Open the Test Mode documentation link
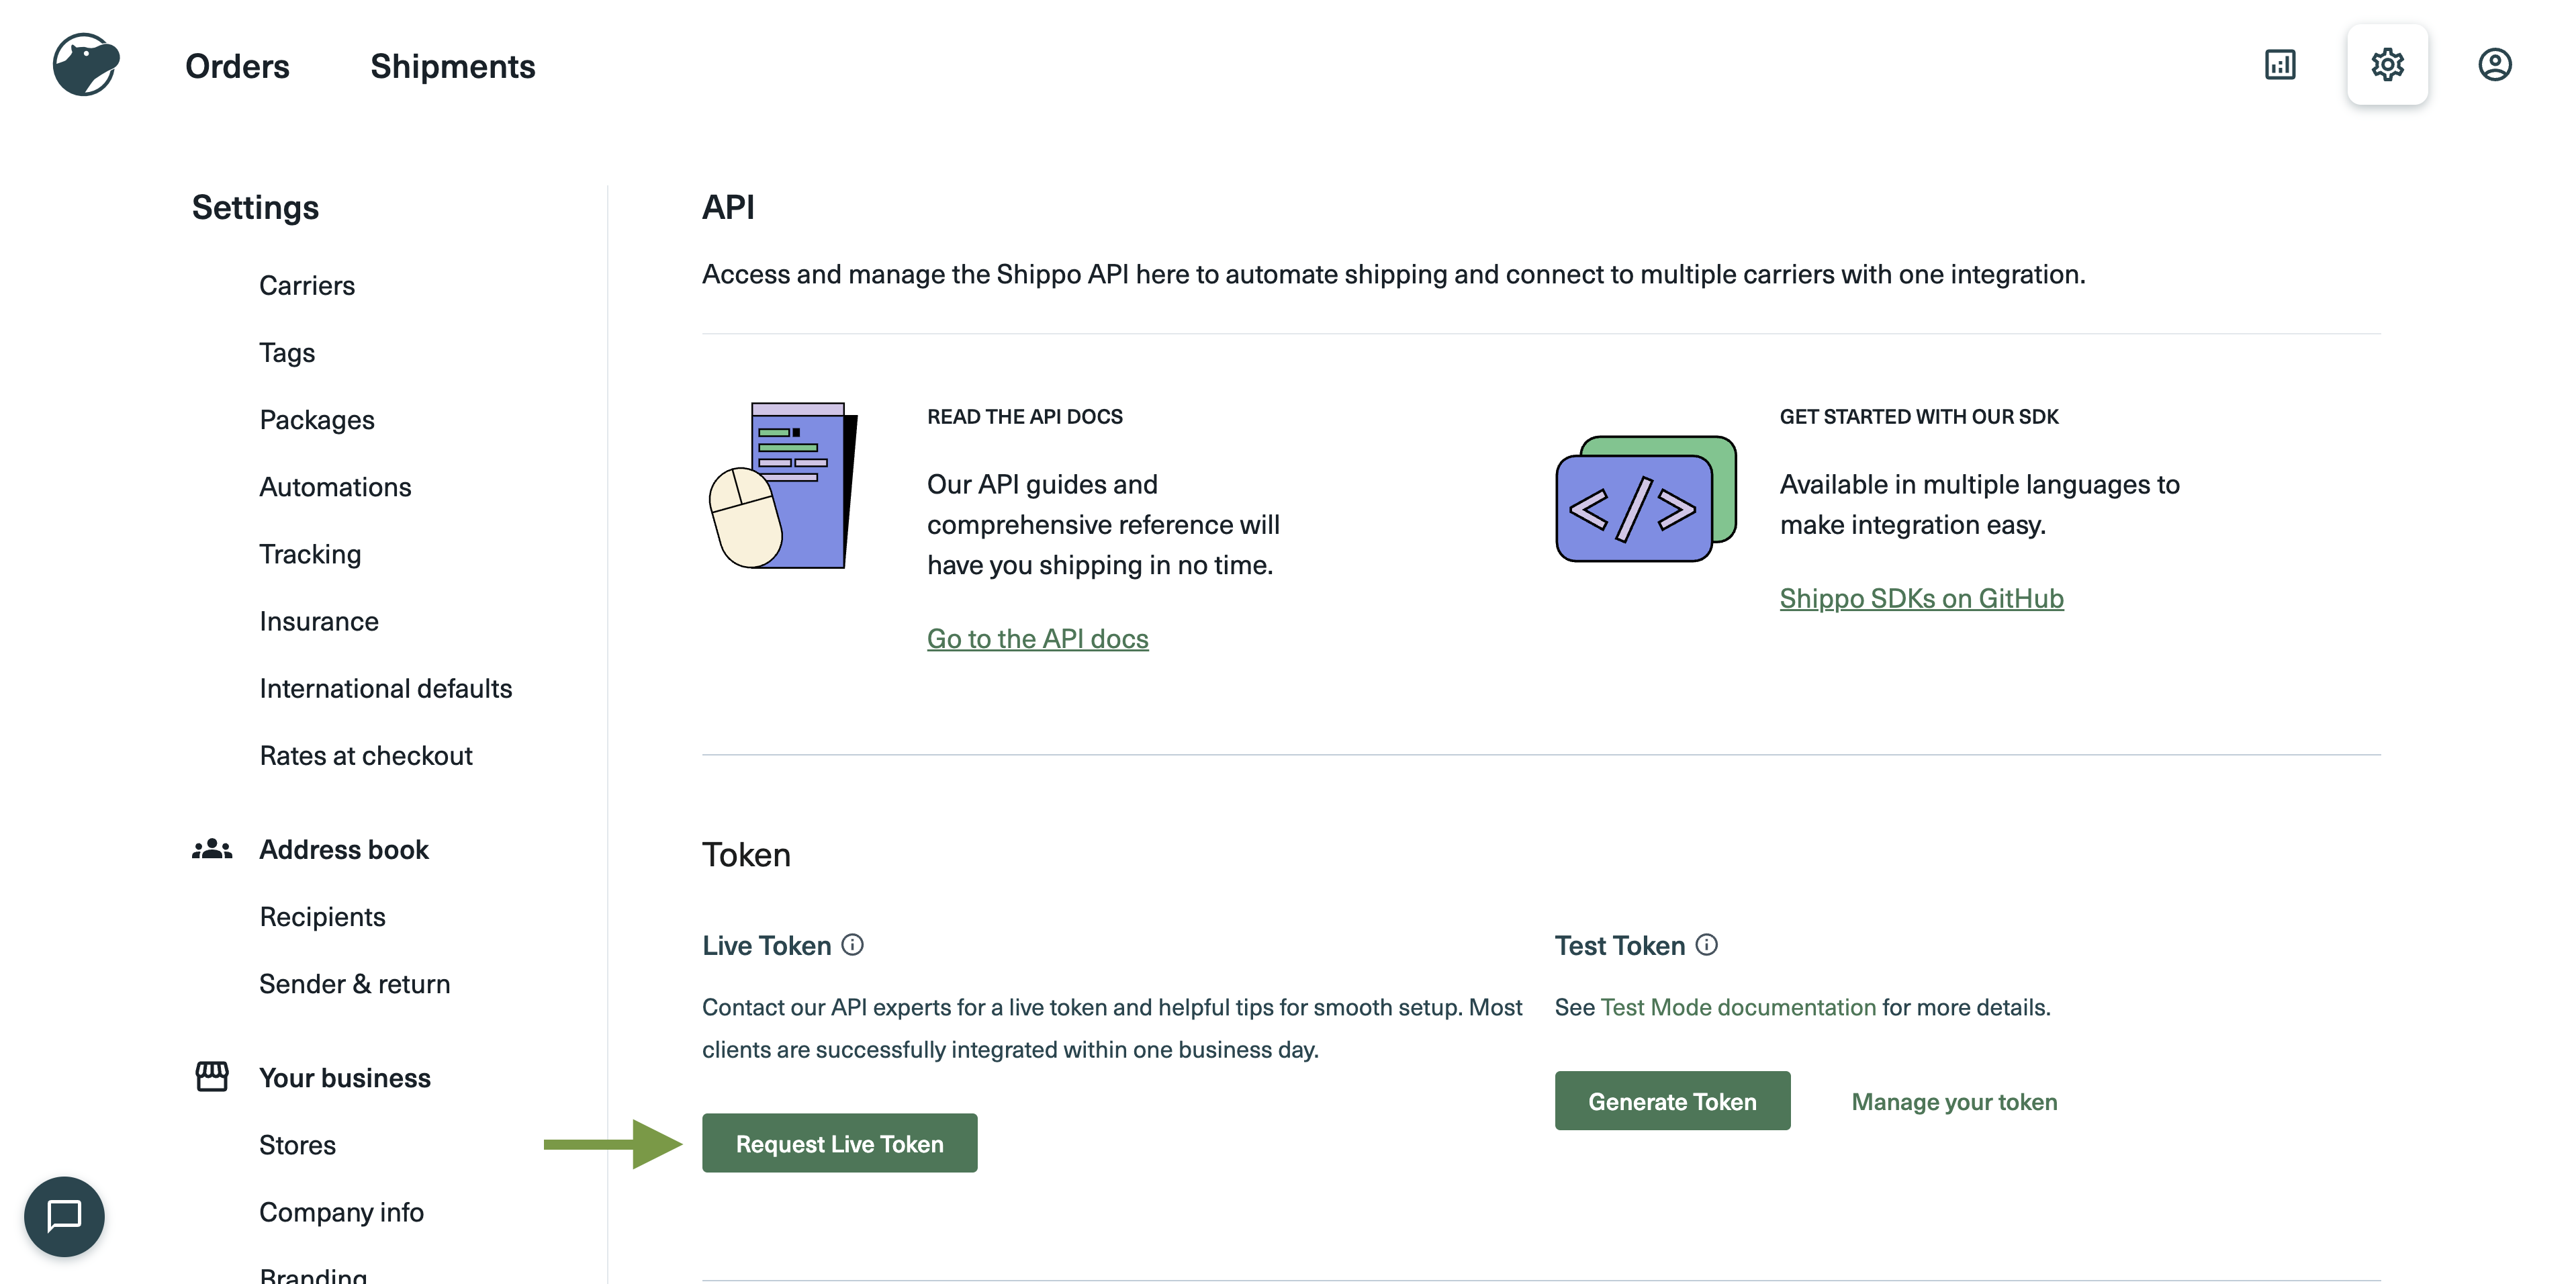2576x1284 pixels. click(x=1739, y=1007)
